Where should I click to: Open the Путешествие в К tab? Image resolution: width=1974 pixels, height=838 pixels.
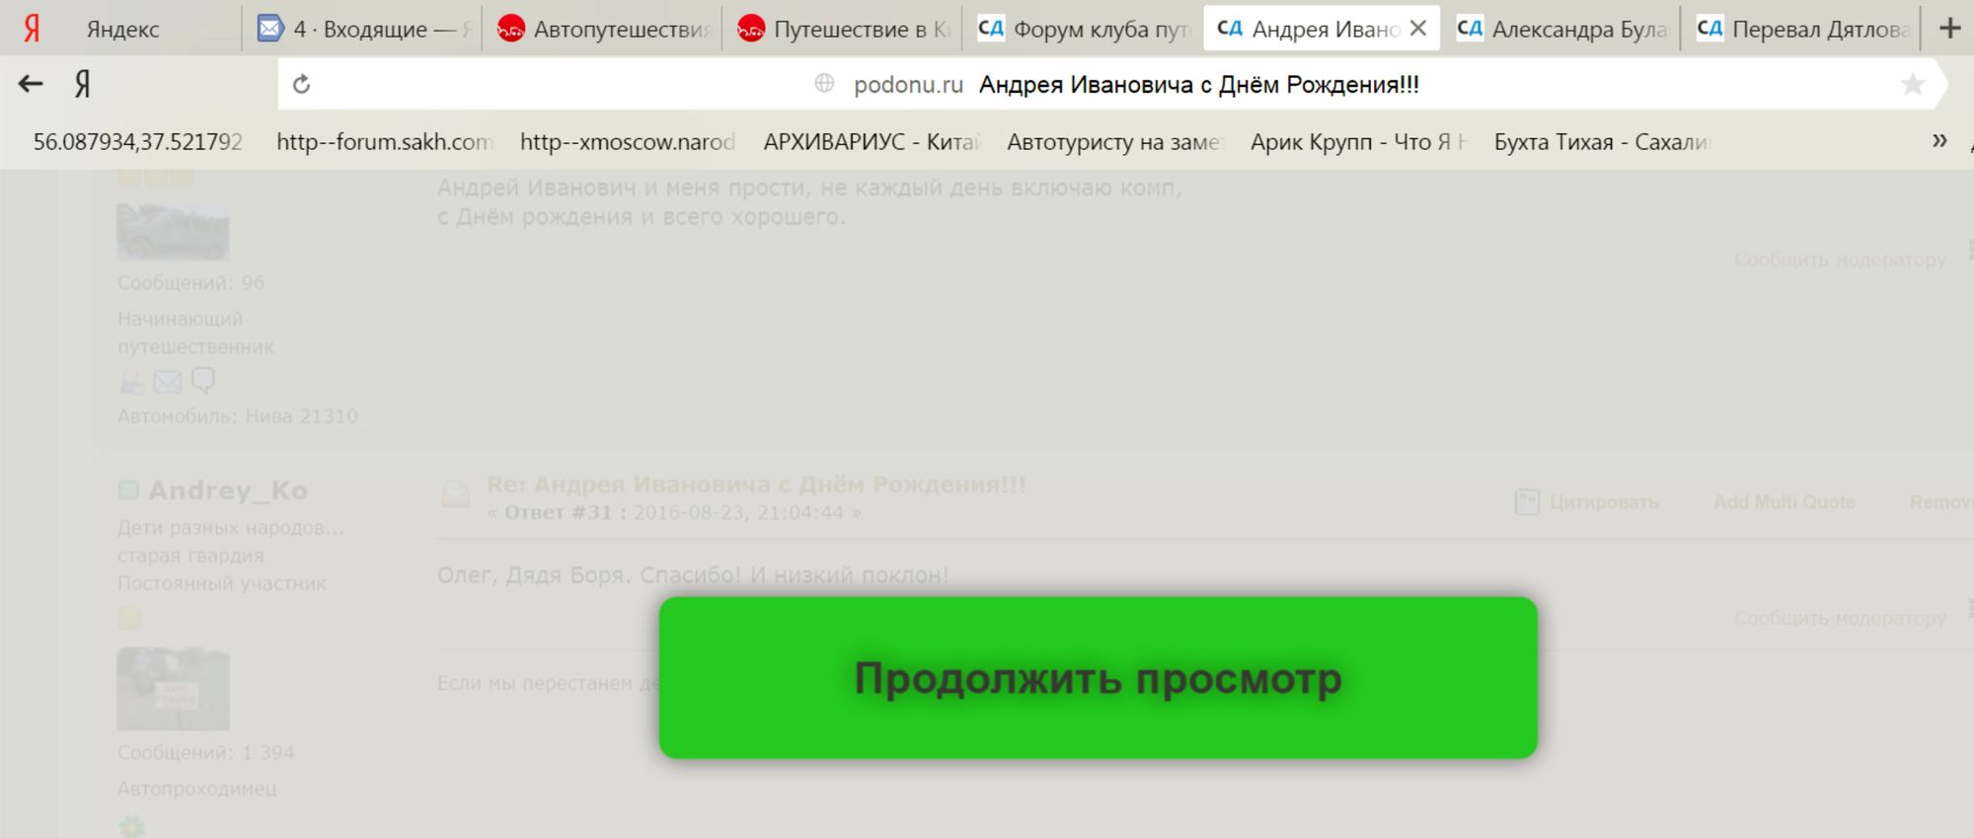843,29
